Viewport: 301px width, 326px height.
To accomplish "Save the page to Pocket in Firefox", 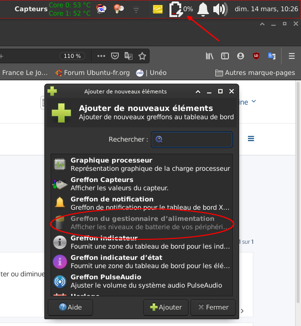I will coord(115,56).
